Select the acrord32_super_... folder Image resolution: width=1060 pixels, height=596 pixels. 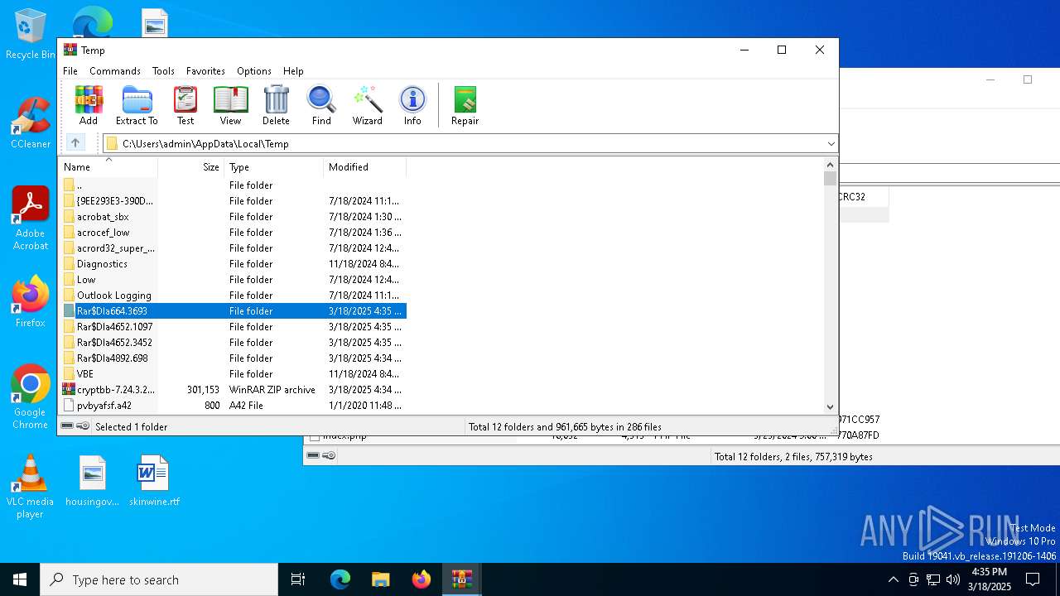coord(234,248)
